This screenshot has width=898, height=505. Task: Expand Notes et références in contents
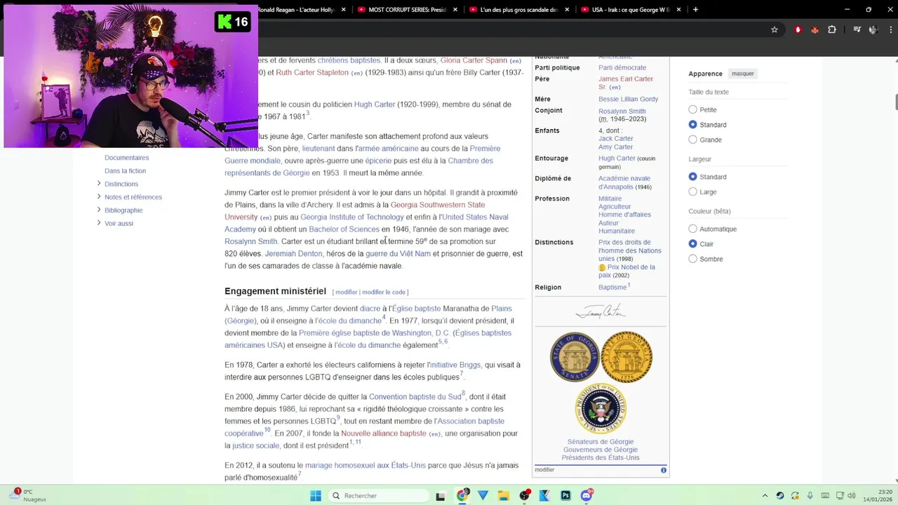point(99,197)
